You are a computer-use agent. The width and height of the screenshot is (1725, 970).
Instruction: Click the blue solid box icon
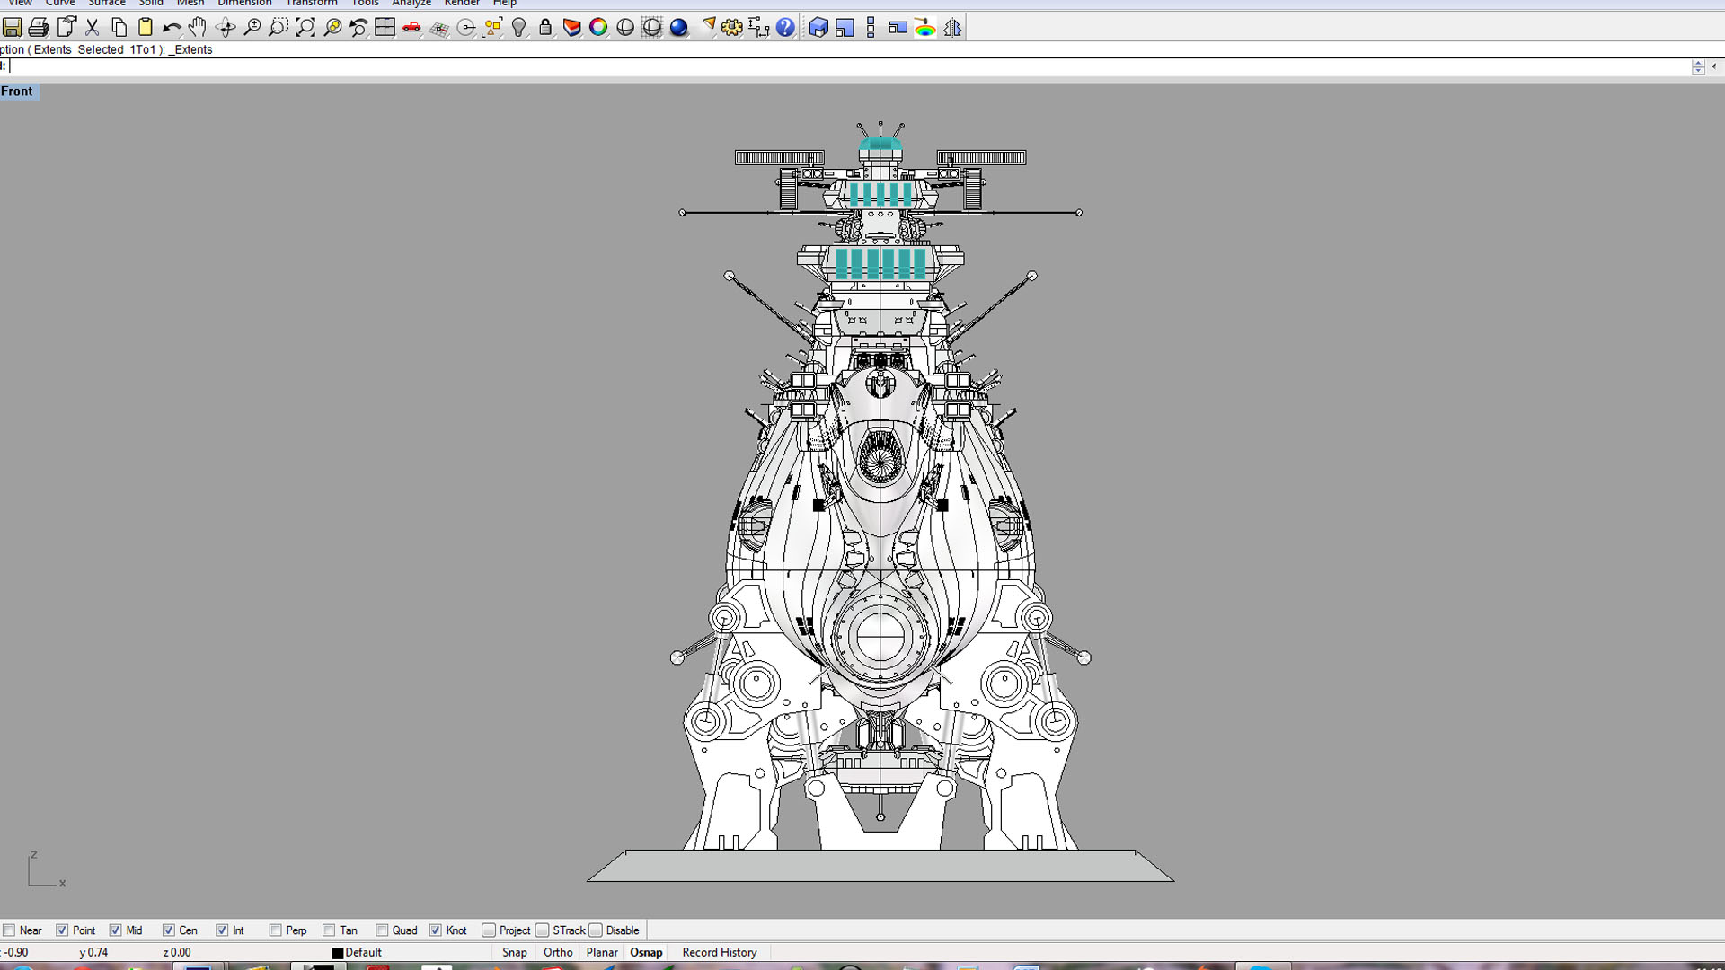click(818, 28)
